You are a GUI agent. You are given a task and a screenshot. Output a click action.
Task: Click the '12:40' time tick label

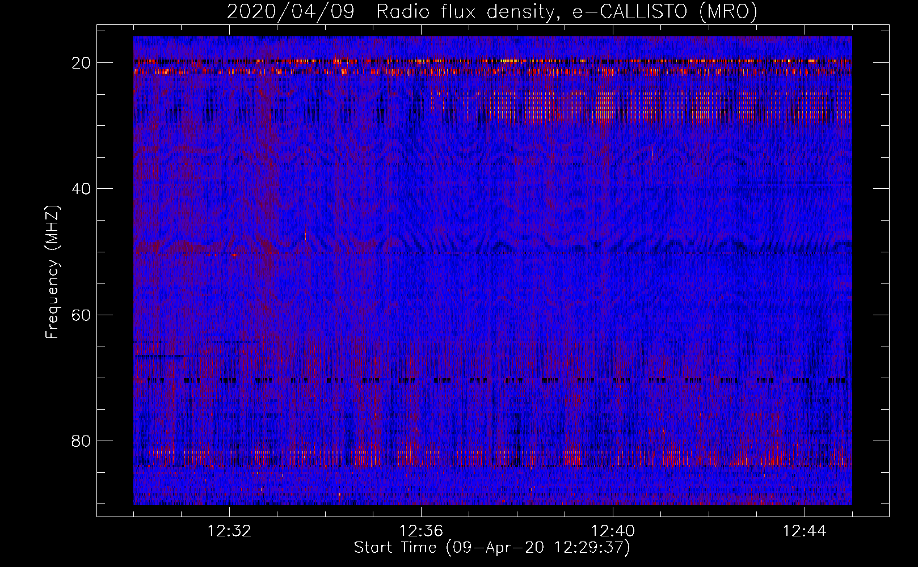click(x=613, y=531)
